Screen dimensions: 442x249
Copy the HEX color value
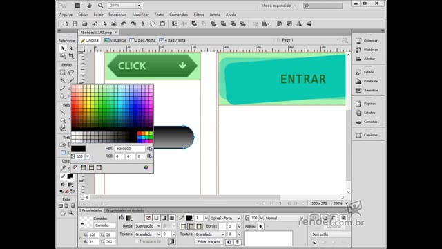[150, 149]
